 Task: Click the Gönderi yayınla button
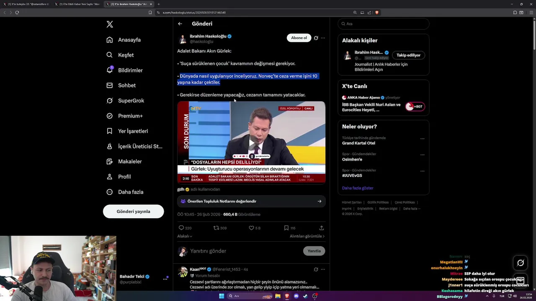click(x=133, y=211)
